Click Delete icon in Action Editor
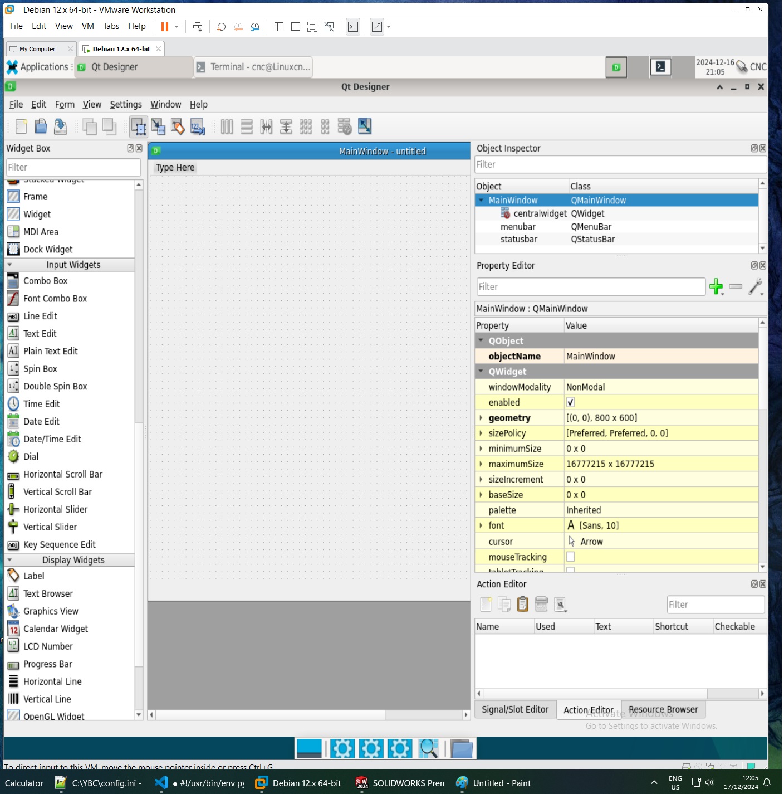Viewport: 784px width, 794px height. (x=541, y=605)
